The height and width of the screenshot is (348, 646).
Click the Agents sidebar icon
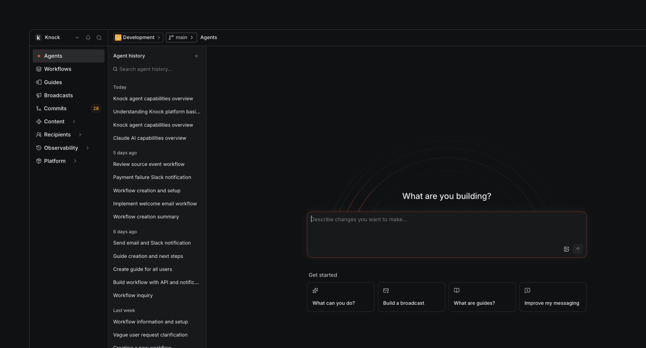(x=39, y=56)
